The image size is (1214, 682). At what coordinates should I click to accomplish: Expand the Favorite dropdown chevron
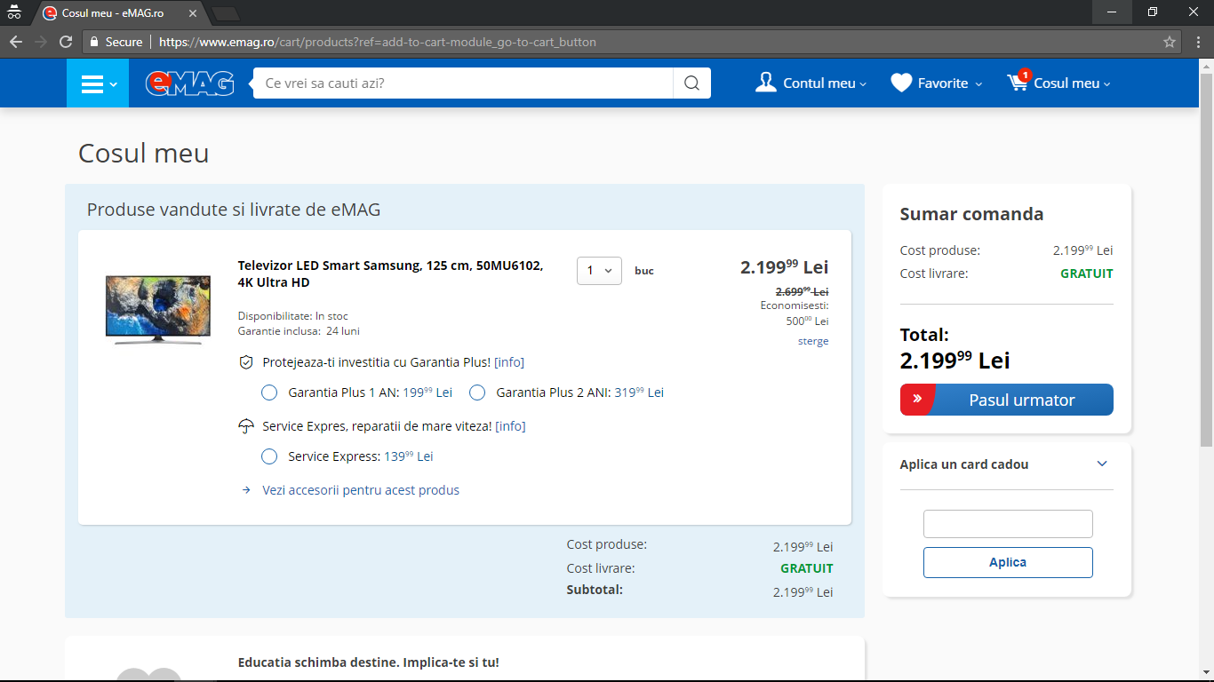click(x=978, y=84)
